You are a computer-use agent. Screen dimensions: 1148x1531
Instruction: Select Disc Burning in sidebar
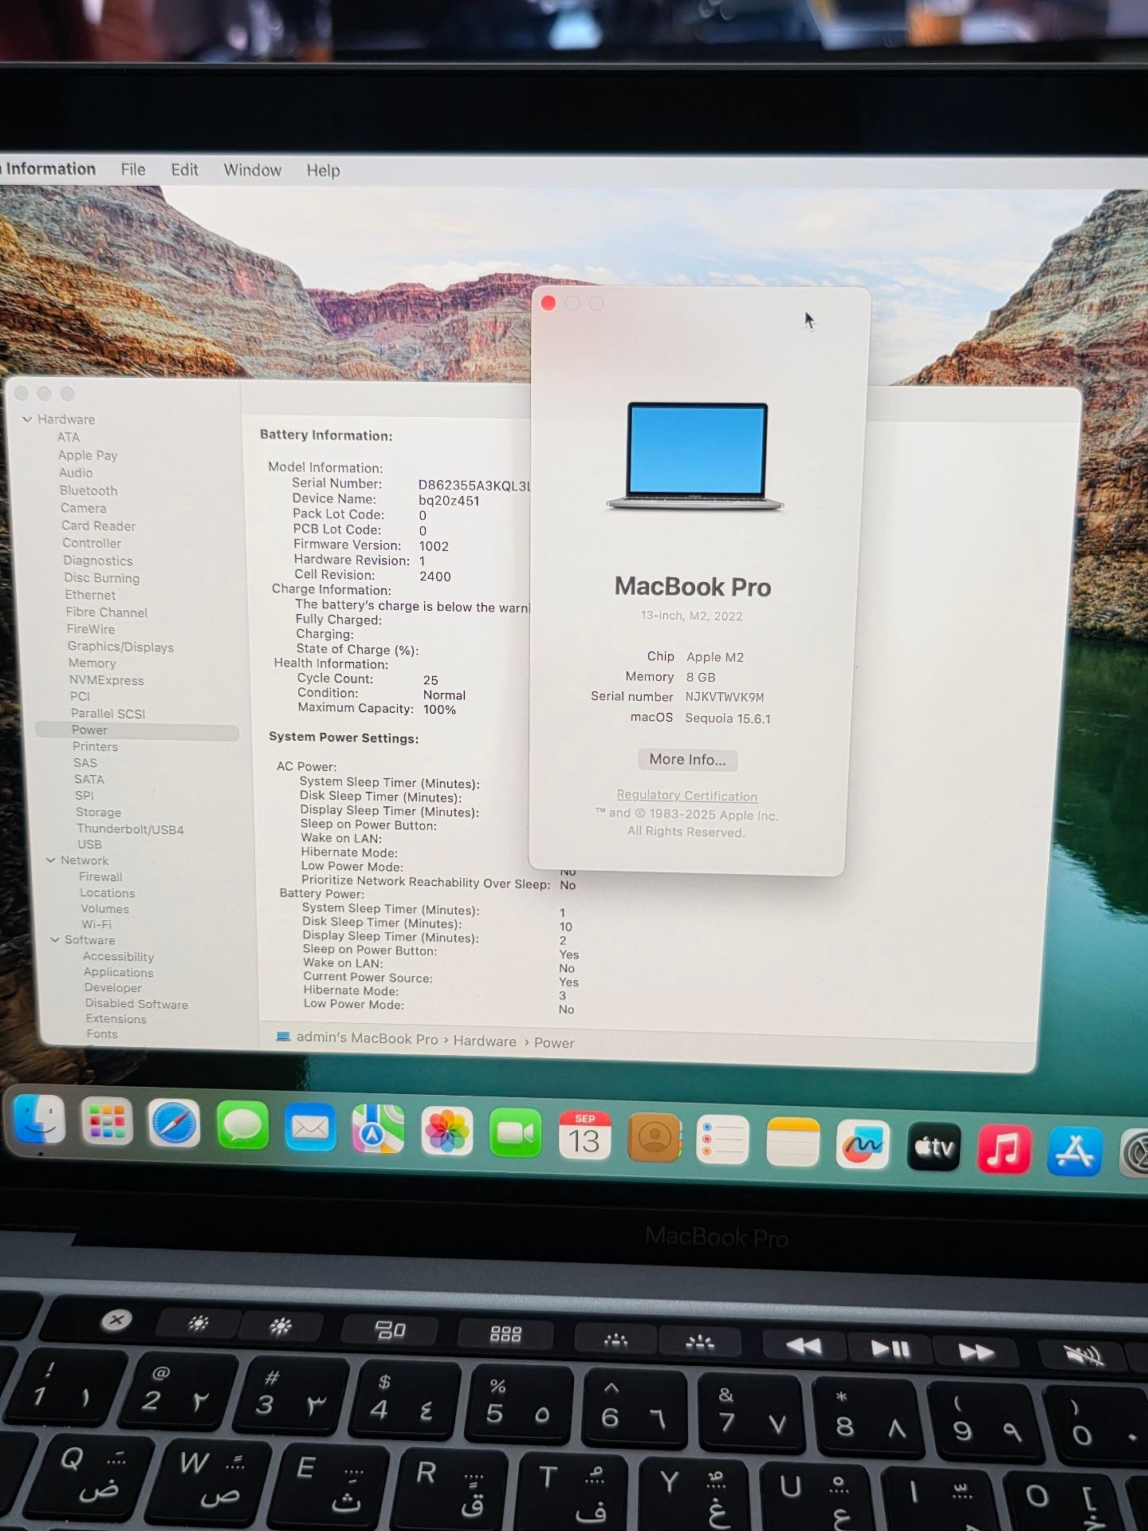tap(101, 578)
